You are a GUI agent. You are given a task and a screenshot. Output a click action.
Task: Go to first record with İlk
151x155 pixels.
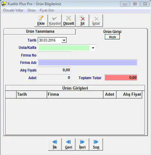coord(55,144)
